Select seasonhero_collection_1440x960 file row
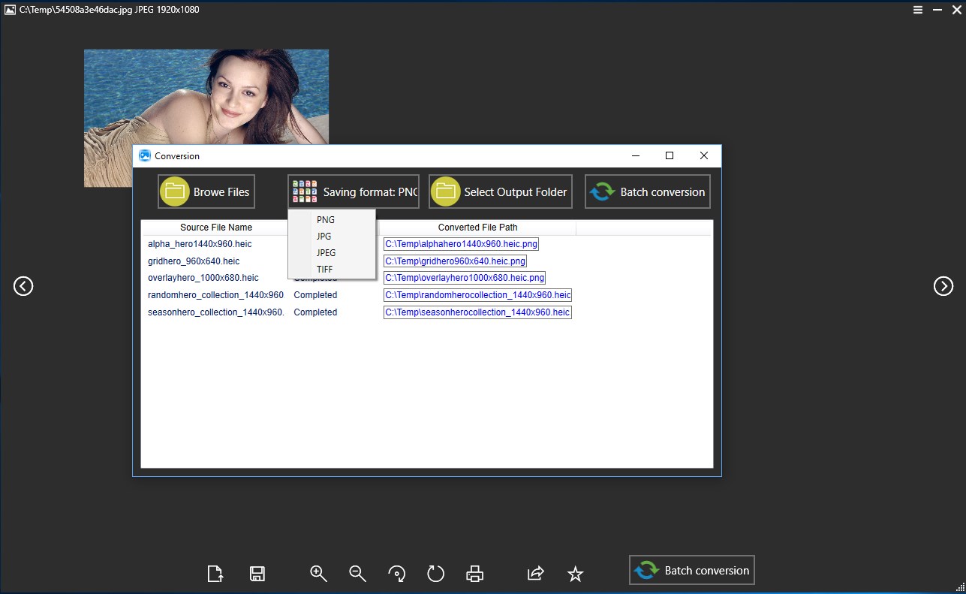This screenshot has height=594, width=966. point(216,312)
